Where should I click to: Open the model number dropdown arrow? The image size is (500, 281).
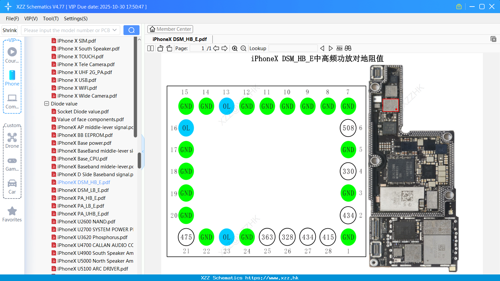tap(115, 30)
